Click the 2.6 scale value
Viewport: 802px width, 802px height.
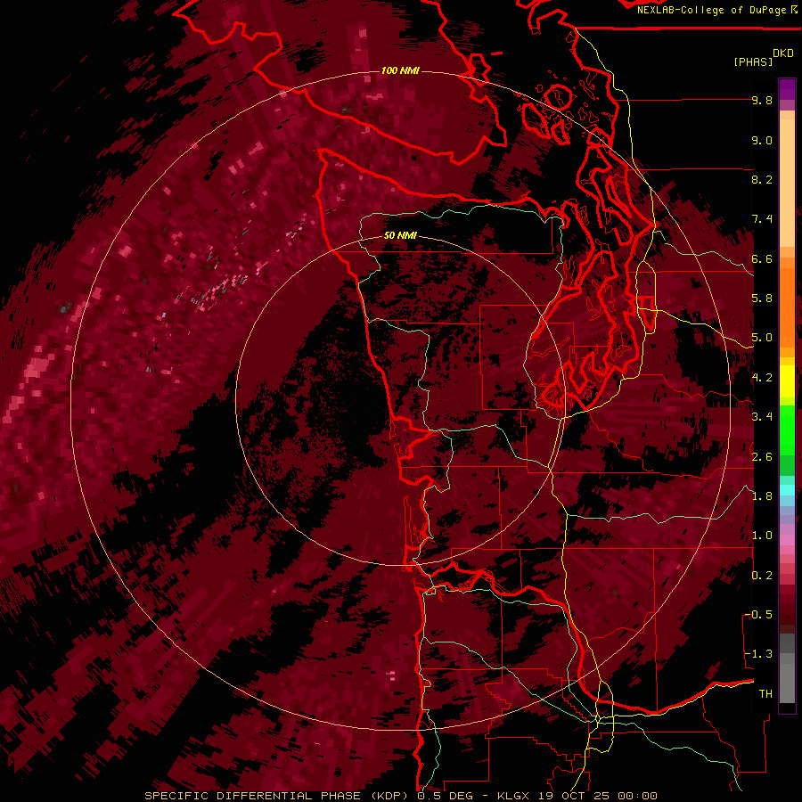tap(762, 457)
